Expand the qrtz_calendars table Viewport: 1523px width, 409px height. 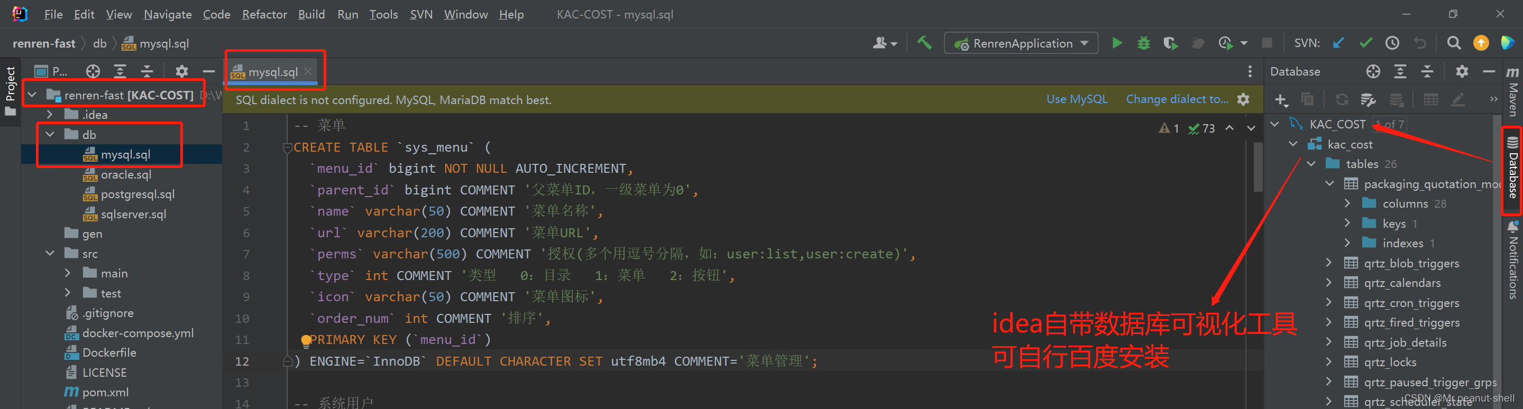1329,283
